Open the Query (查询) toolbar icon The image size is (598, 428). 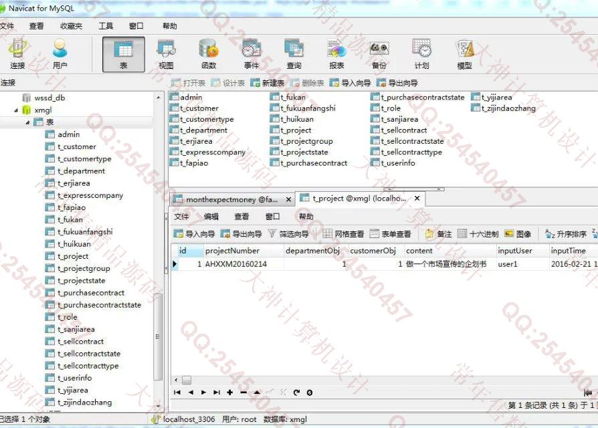pyautogui.click(x=294, y=54)
